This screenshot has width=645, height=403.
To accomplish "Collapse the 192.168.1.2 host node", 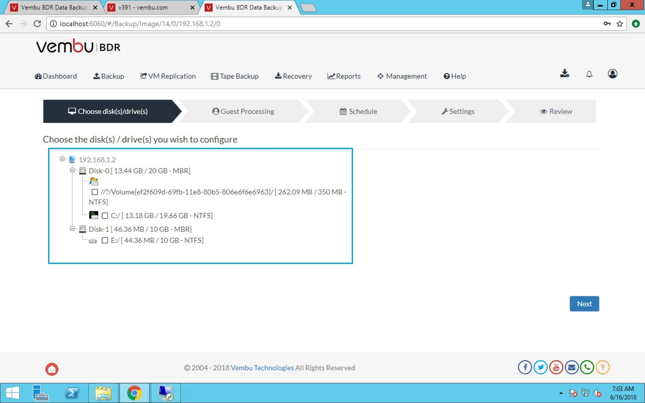I will click(62, 159).
